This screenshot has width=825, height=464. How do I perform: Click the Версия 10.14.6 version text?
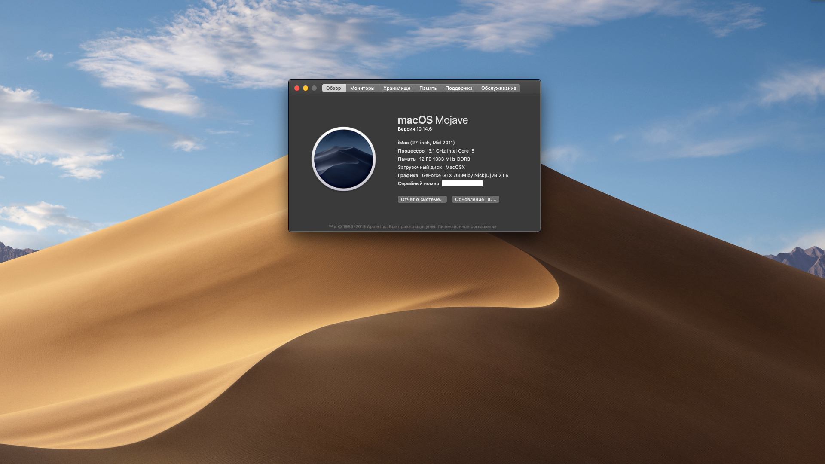(x=415, y=129)
